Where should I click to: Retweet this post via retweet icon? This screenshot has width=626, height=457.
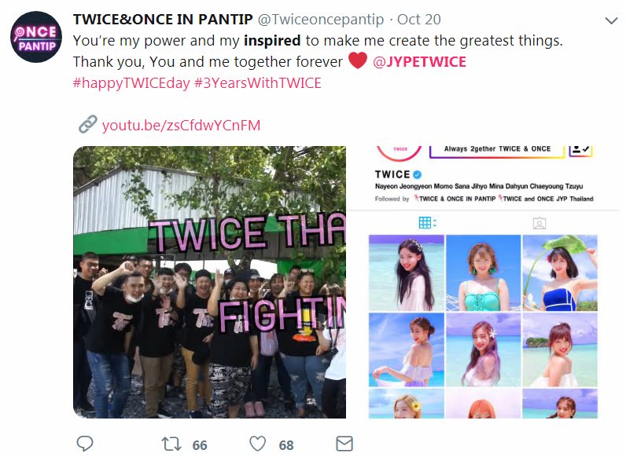(x=171, y=444)
